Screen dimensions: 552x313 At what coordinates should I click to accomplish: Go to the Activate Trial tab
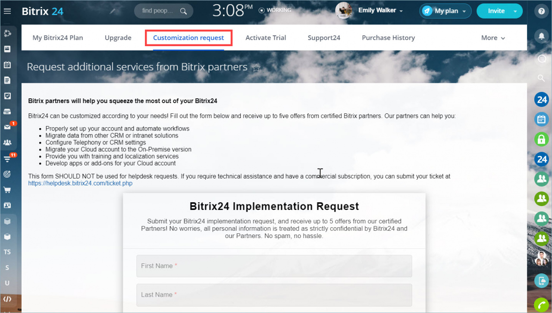(266, 38)
